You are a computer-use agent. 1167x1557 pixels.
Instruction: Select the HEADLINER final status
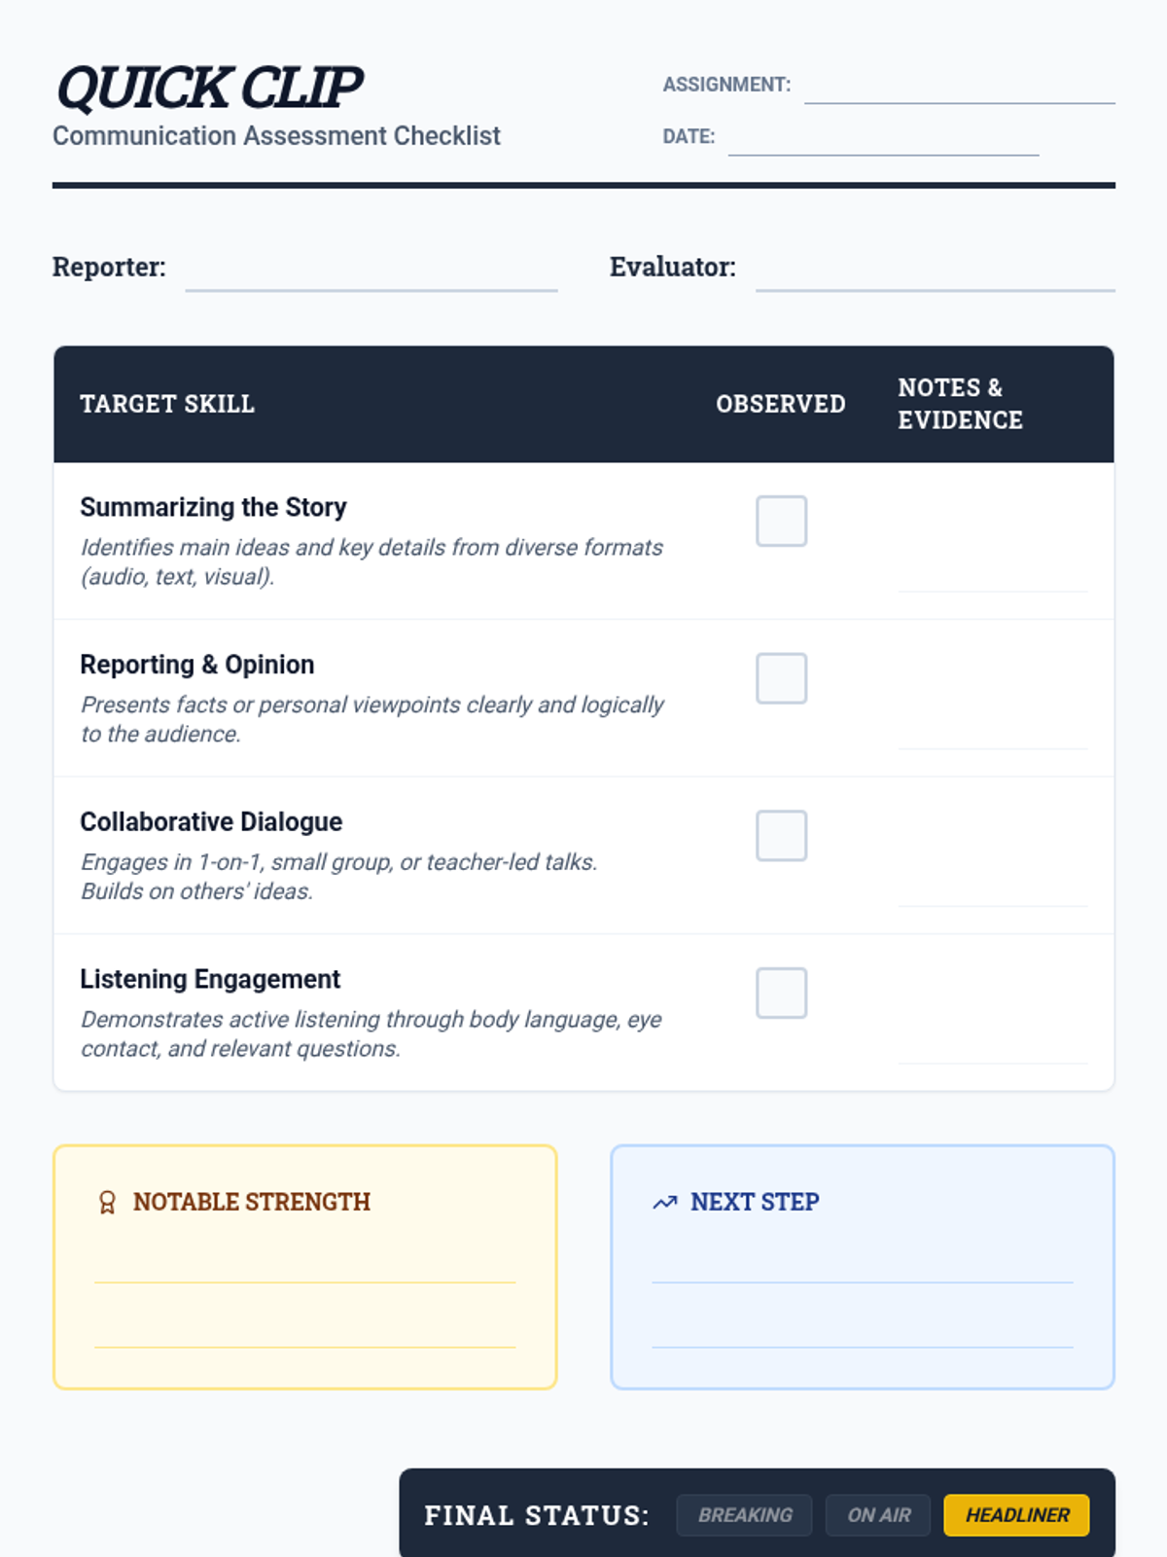coord(1016,1515)
